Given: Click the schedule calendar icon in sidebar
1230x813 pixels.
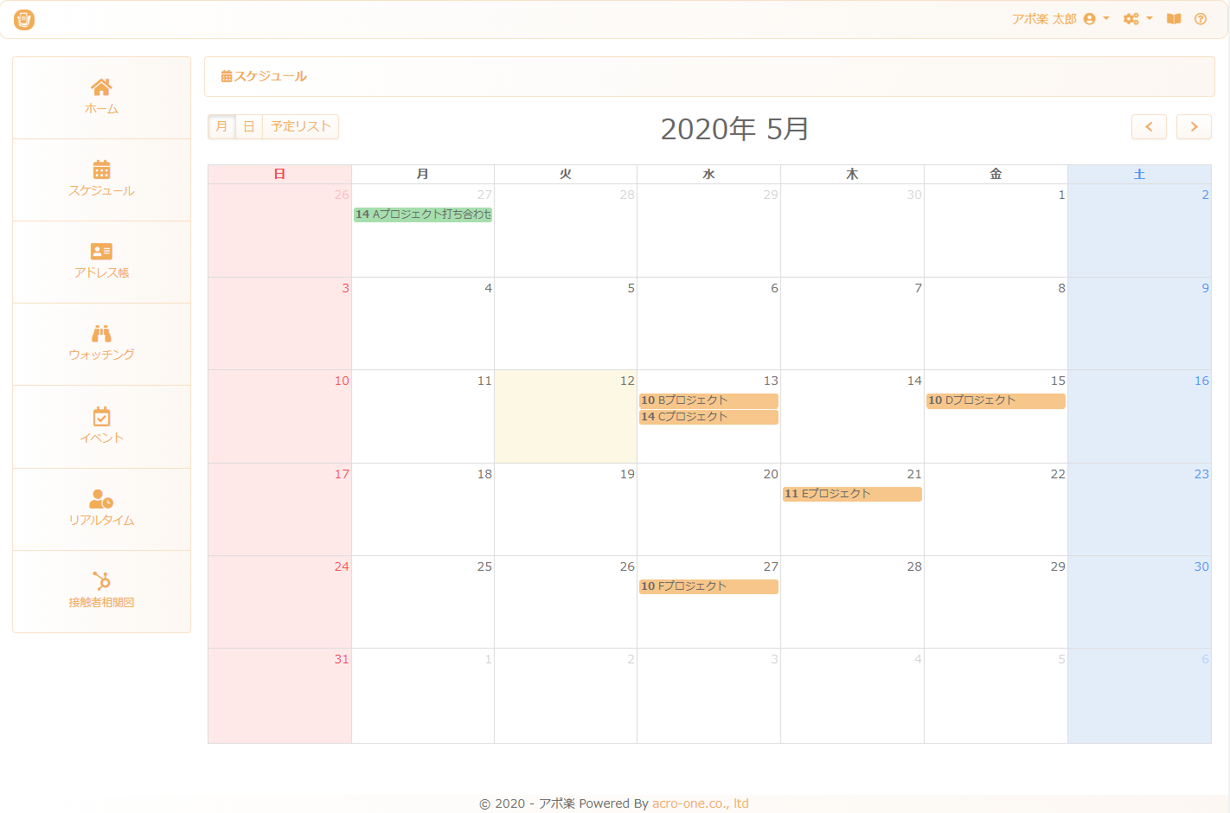Looking at the screenshot, I should (x=101, y=169).
